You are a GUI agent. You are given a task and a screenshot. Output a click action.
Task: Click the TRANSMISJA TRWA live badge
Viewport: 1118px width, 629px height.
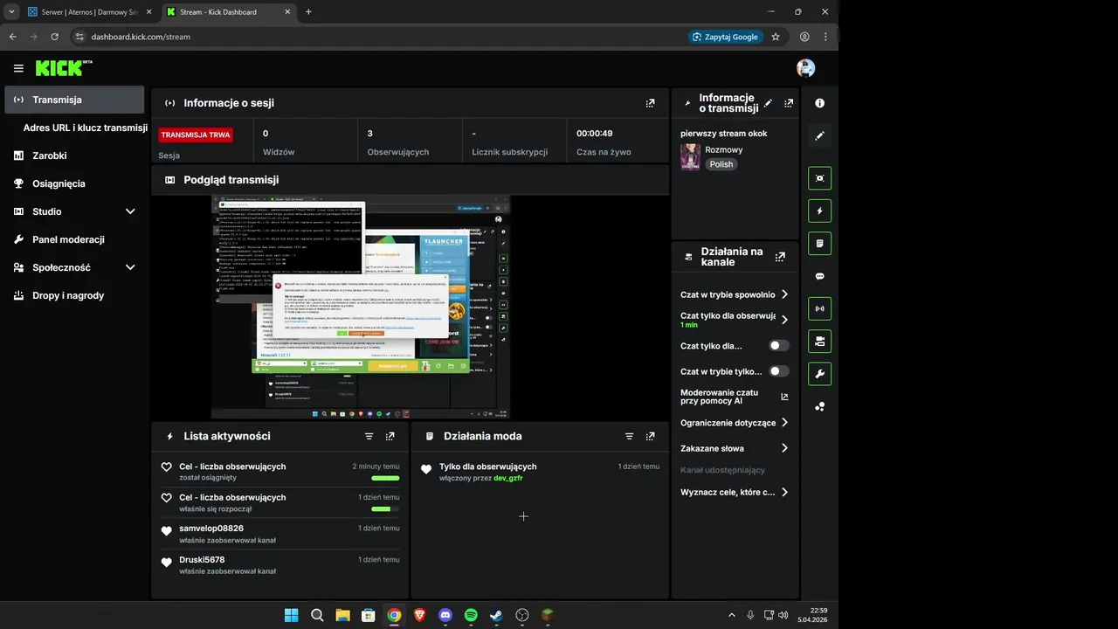[x=196, y=135]
